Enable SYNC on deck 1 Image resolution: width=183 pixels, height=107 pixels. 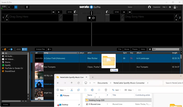[70, 12]
